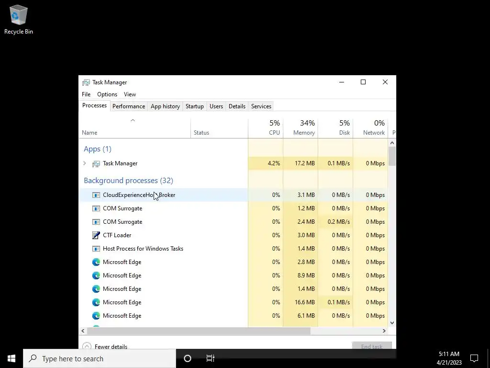
Task: Sort by the CPU column header
Action: click(x=266, y=128)
